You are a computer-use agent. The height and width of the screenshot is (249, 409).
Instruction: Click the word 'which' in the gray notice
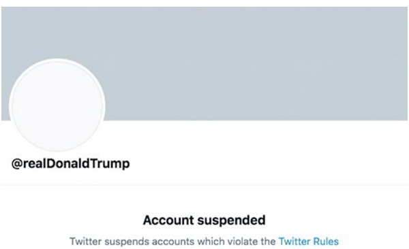pos(211,242)
